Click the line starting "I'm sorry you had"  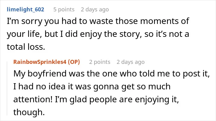pyautogui.click(x=98, y=21)
